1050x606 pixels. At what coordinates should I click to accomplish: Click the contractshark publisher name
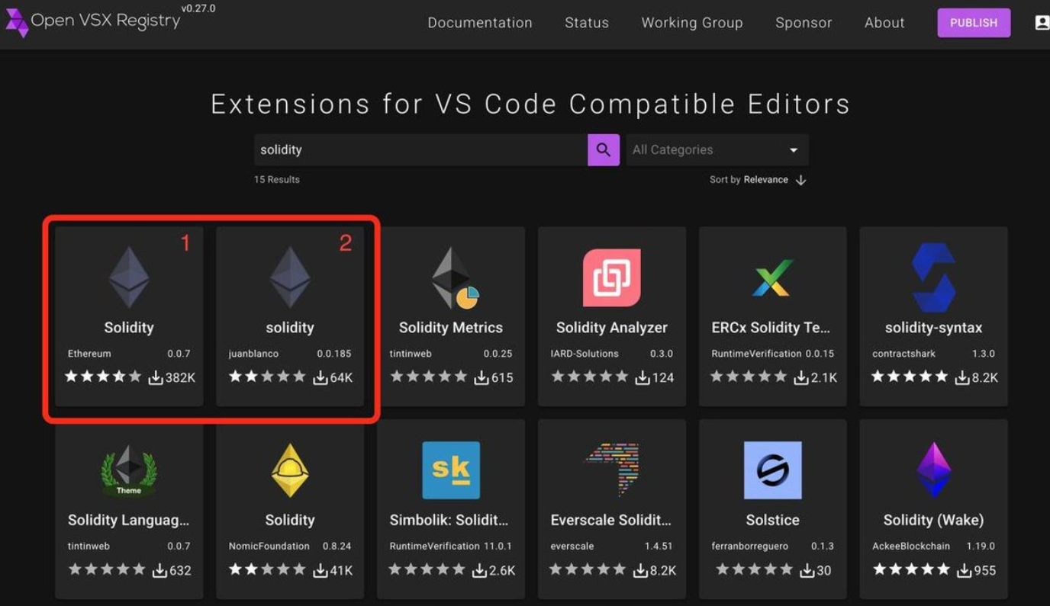pyautogui.click(x=903, y=354)
